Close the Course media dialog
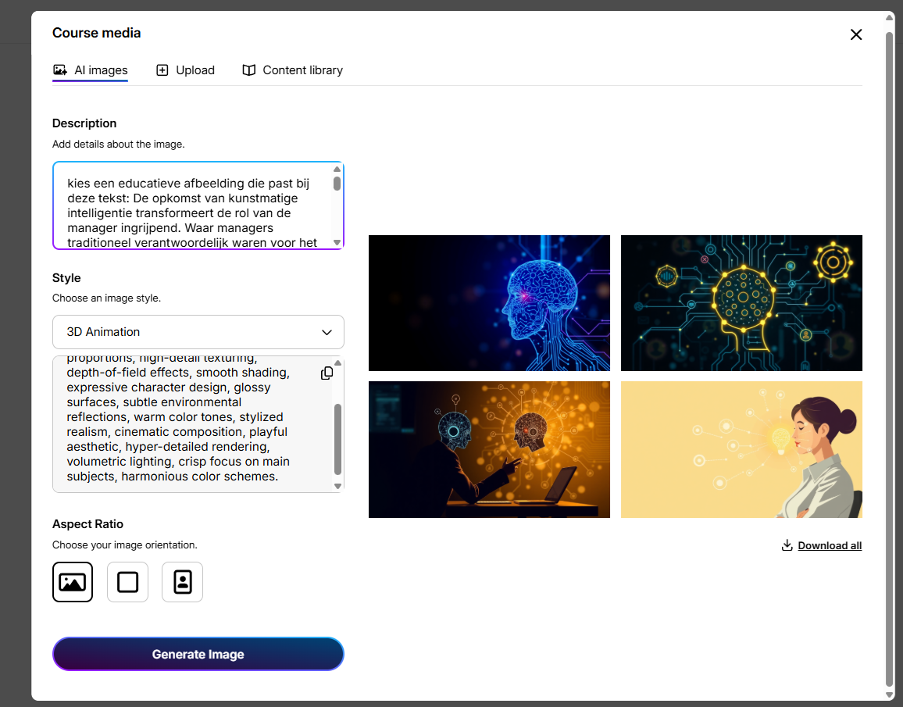903x707 pixels. [856, 34]
